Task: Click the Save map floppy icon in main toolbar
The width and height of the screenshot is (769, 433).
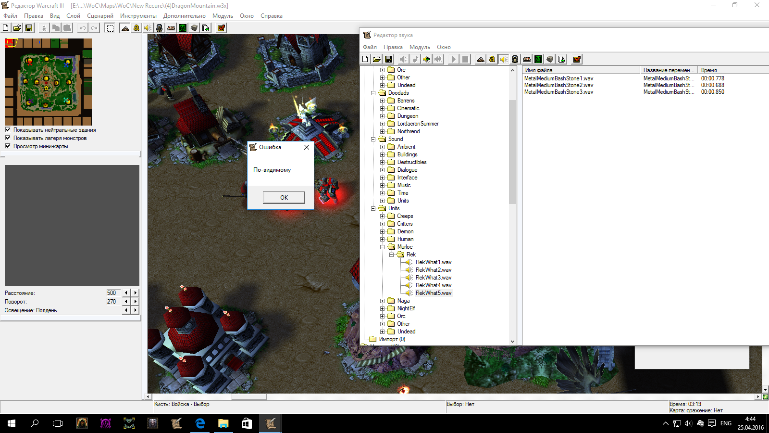Action: tap(29, 28)
